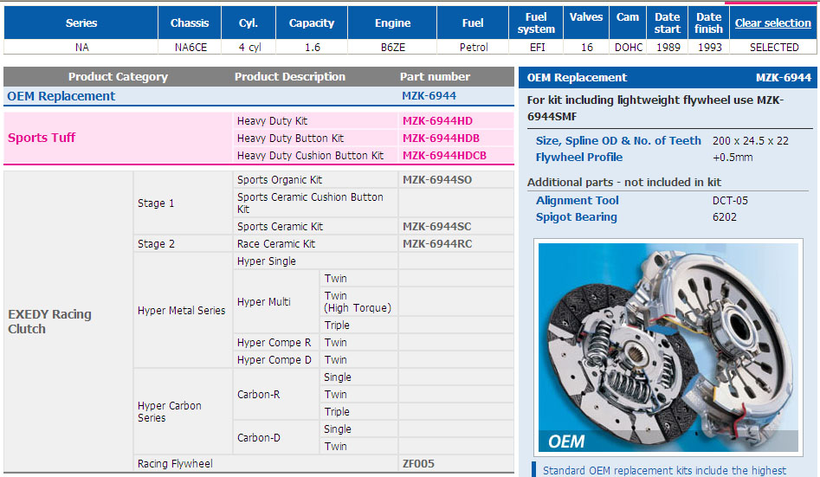Click the Stage 1 cell
The image size is (820, 477).
pos(183,203)
